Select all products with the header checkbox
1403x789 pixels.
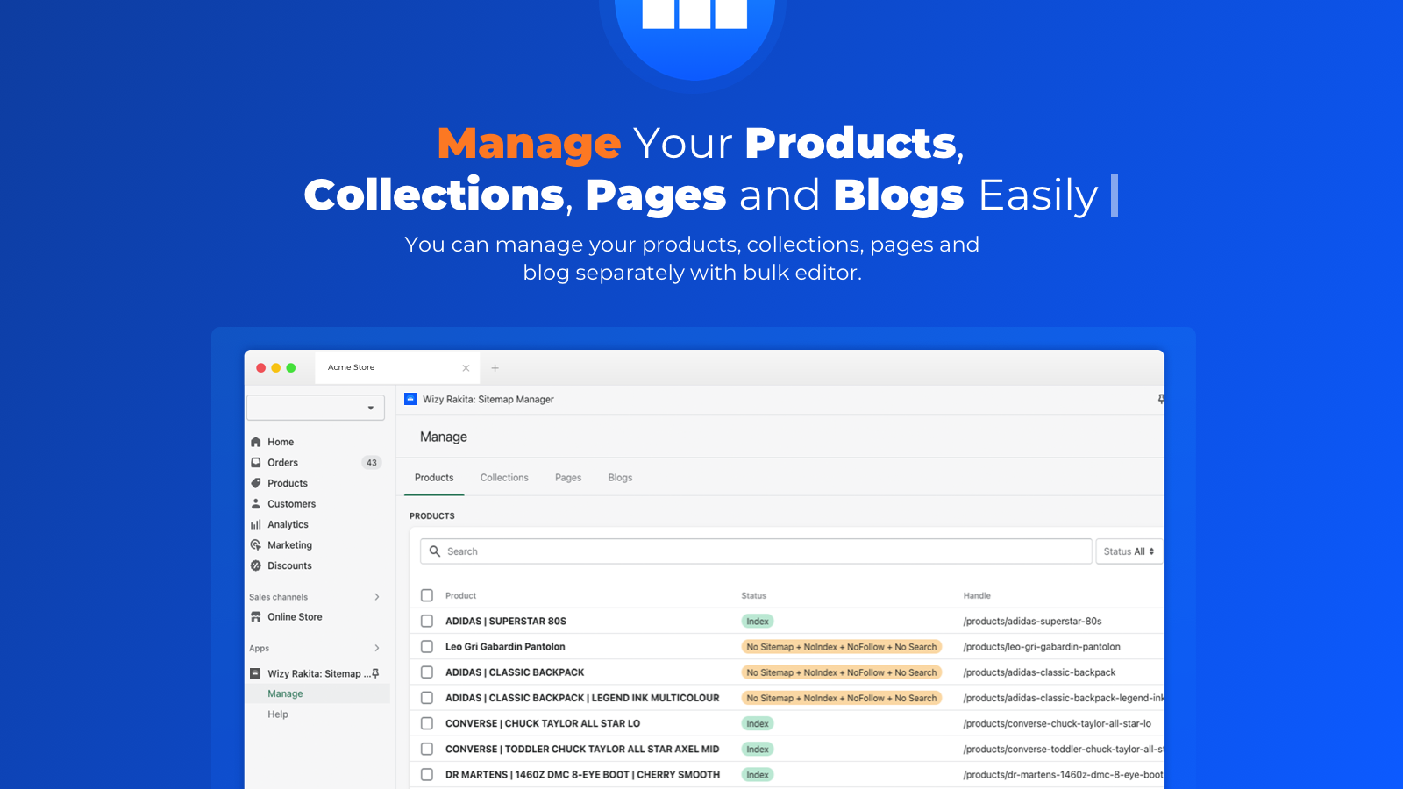coord(427,595)
